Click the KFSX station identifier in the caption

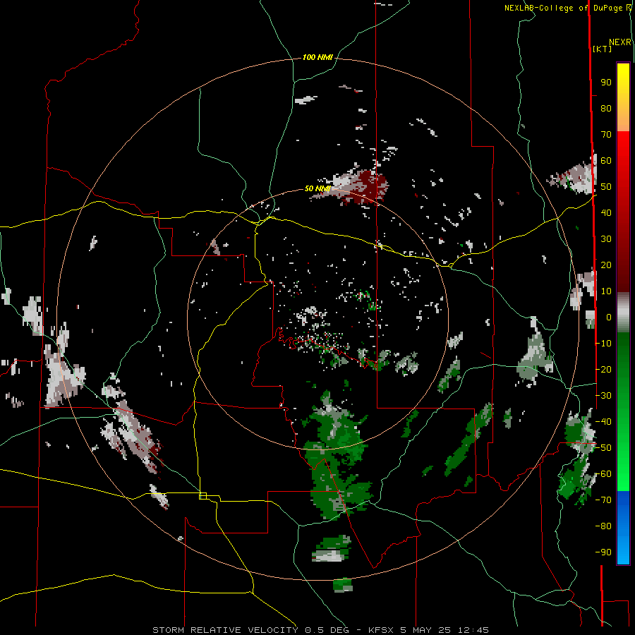[x=381, y=630]
